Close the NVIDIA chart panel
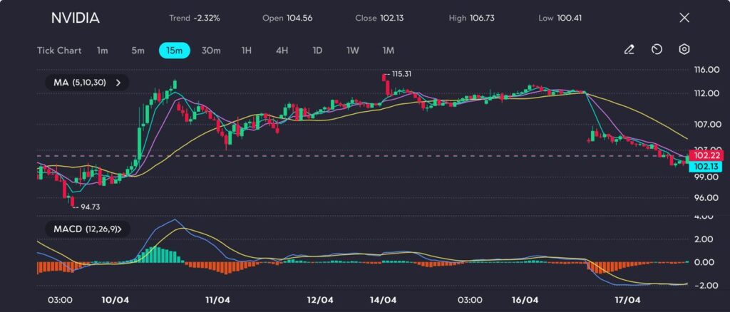This screenshot has width=730, height=312. point(684,18)
